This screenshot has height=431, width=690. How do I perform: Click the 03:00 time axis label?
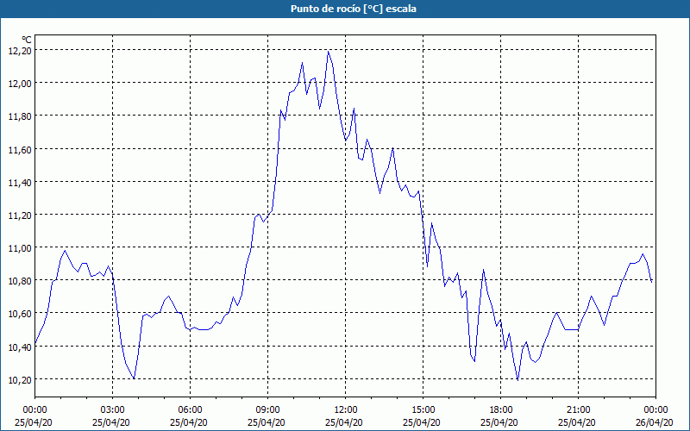click(x=112, y=410)
